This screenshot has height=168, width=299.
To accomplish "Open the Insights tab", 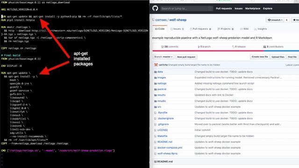I will [261, 29].
